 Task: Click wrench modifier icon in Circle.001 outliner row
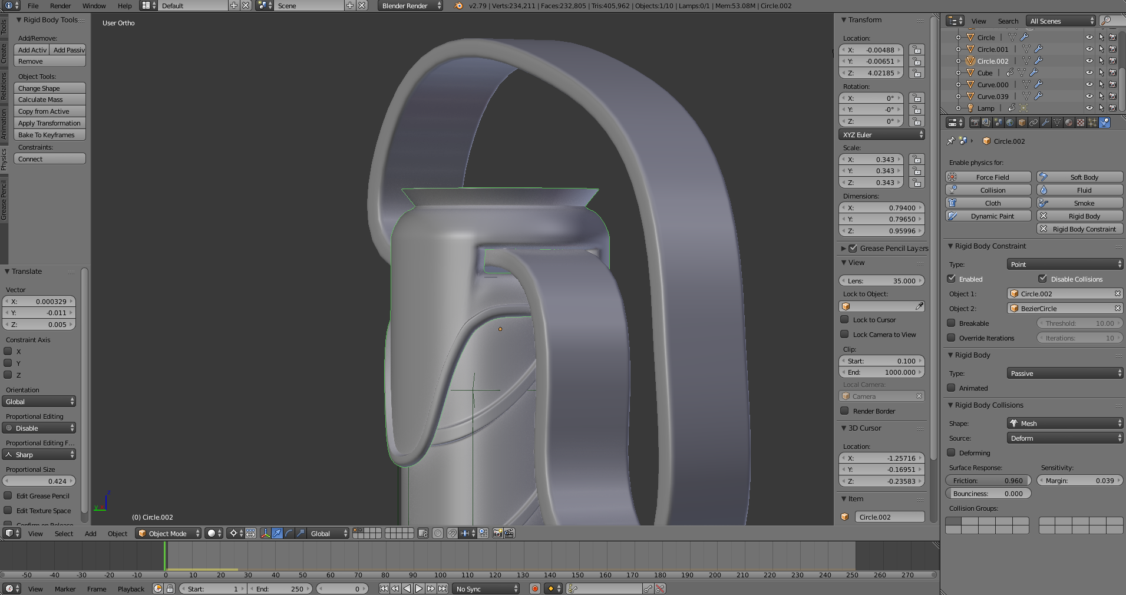[x=1039, y=49]
